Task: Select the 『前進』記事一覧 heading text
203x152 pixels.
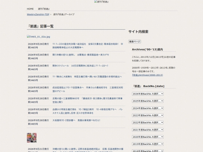Action: click(x=41, y=26)
